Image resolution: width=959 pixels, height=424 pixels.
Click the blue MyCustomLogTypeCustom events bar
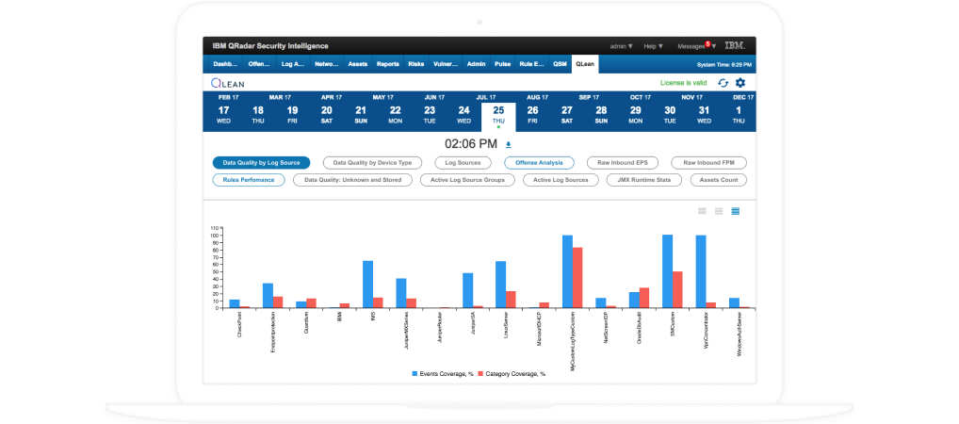567,271
